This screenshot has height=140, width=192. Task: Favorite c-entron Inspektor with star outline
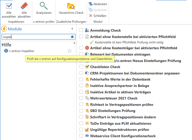click(x=70, y=51)
